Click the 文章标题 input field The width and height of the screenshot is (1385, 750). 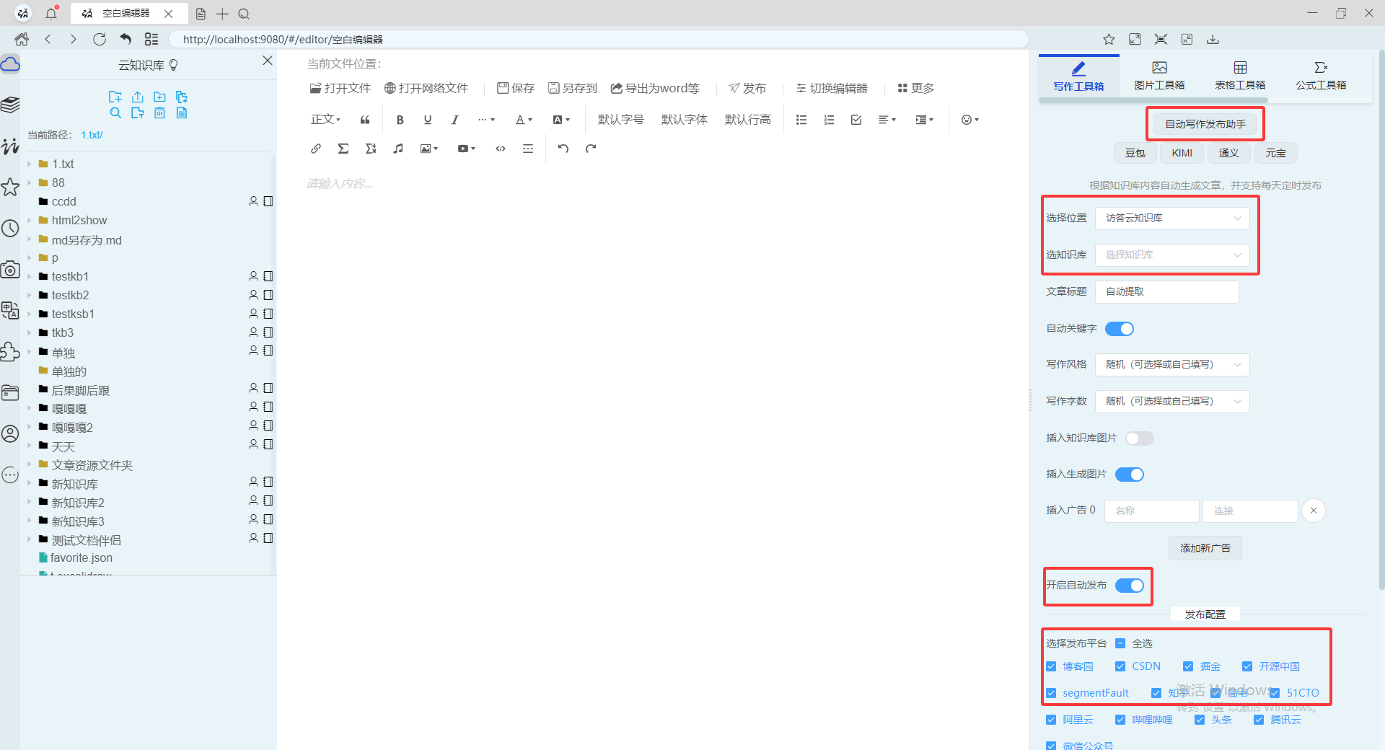pyautogui.click(x=1166, y=291)
